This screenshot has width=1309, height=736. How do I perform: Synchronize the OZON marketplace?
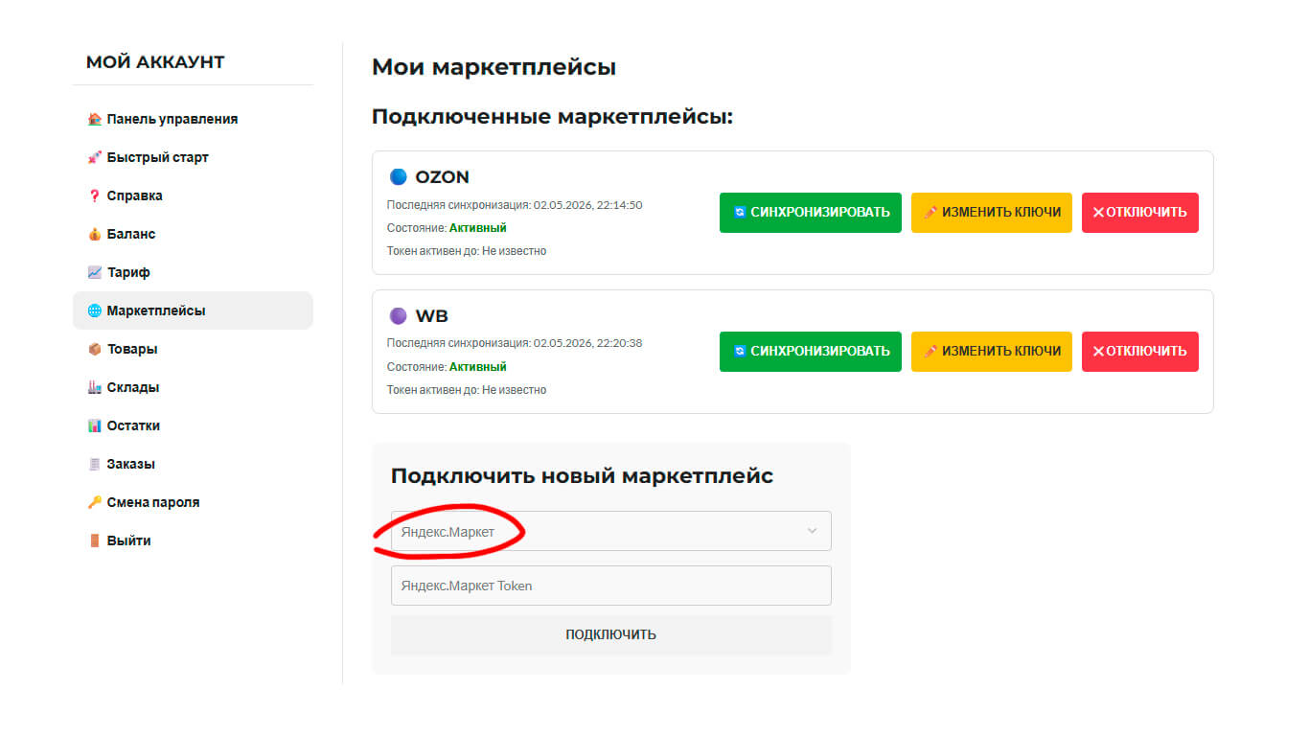point(811,213)
